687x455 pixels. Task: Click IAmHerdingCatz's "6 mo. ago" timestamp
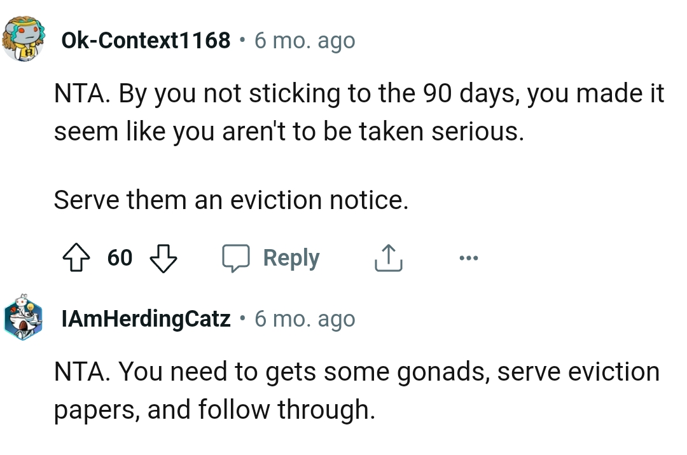pyautogui.click(x=305, y=318)
